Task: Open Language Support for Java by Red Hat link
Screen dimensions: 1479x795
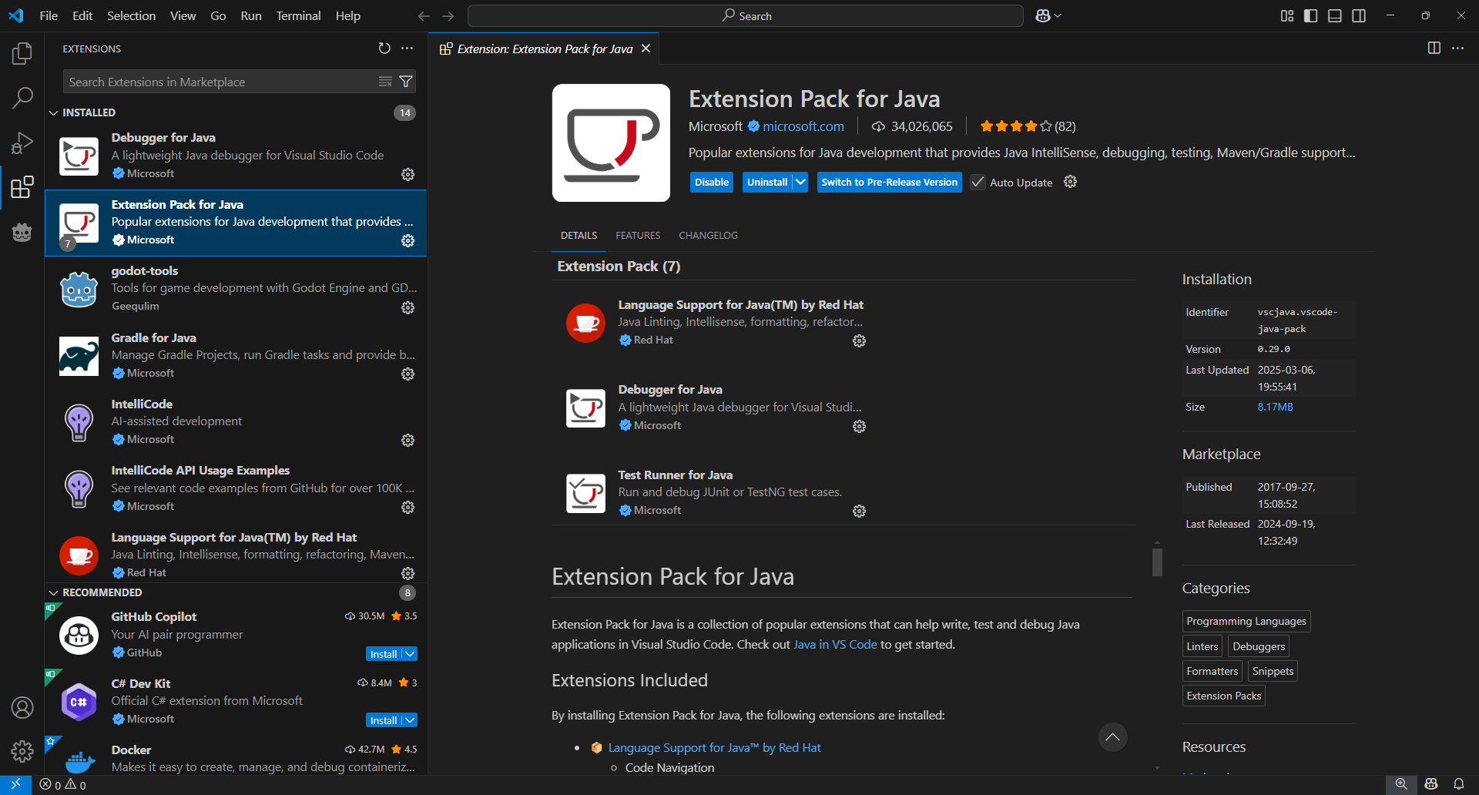Action: [x=714, y=747]
